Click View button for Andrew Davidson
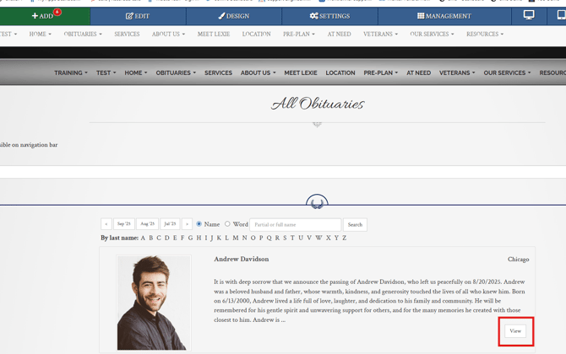Screen dimensions: 566x354 pyautogui.click(x=515, y=331)
